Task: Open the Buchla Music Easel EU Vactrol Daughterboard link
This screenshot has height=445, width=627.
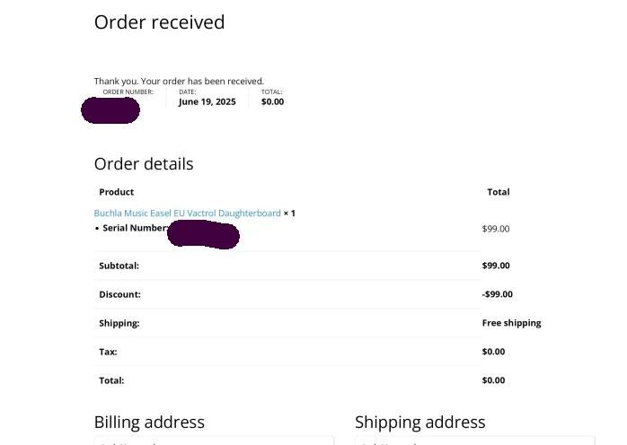Action: tap(187, 214)
